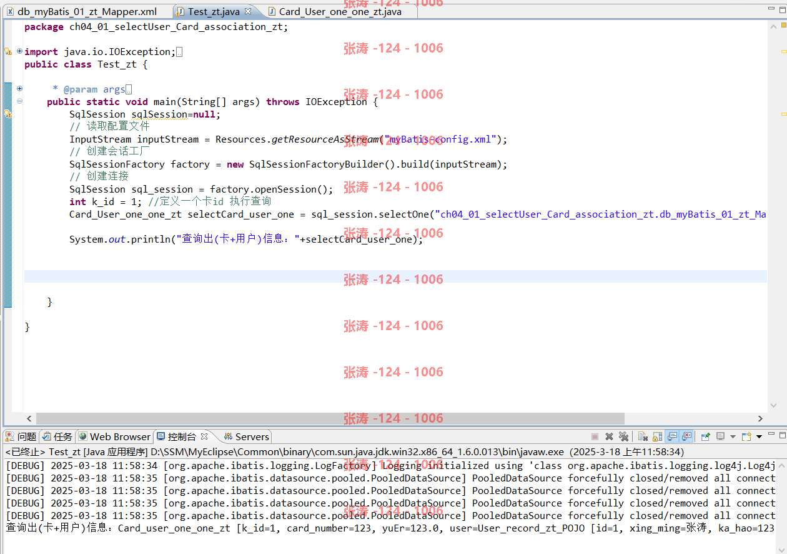Toggle show console on standard error change
Image resolution: width=787 pixels, height=554 pixels.
686,436
